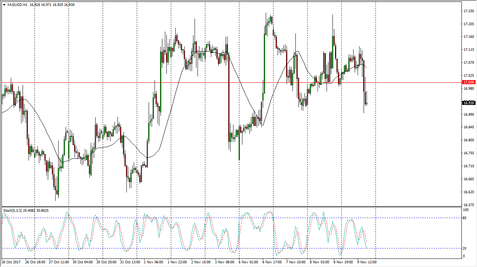Click the 6 Nov 17:00 time label
The width and height of the screenshot is (477, 267).
pos(271,262)
